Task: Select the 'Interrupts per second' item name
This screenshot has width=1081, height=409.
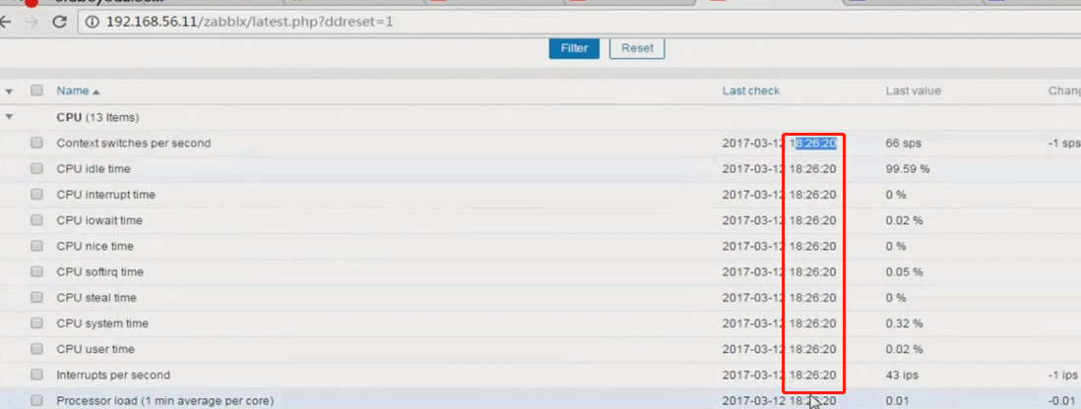Action: pos(113,376)
